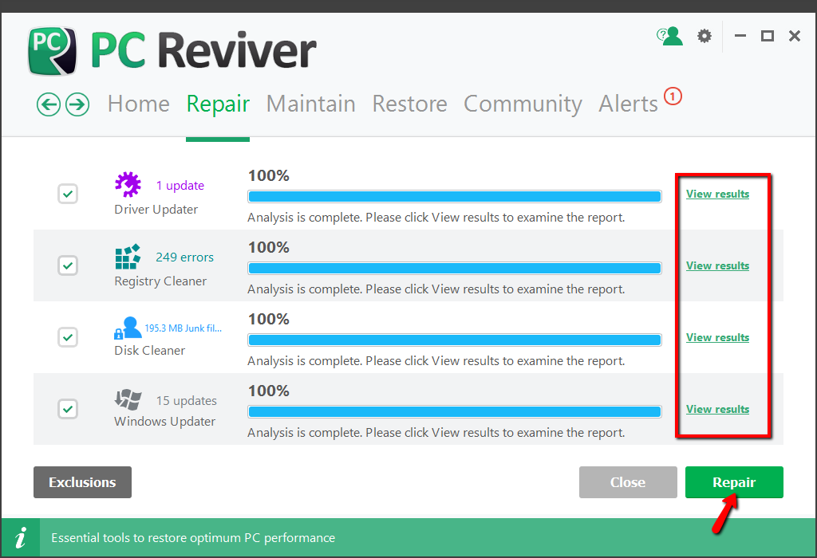Open the Alerts tab
Screen dimensions: 817x558
point(629,104)
